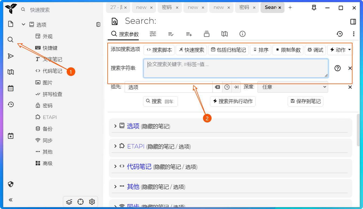Toggle the right pane icon
The height and width of the screenshot is (209, 363).
tap(353, 22)
